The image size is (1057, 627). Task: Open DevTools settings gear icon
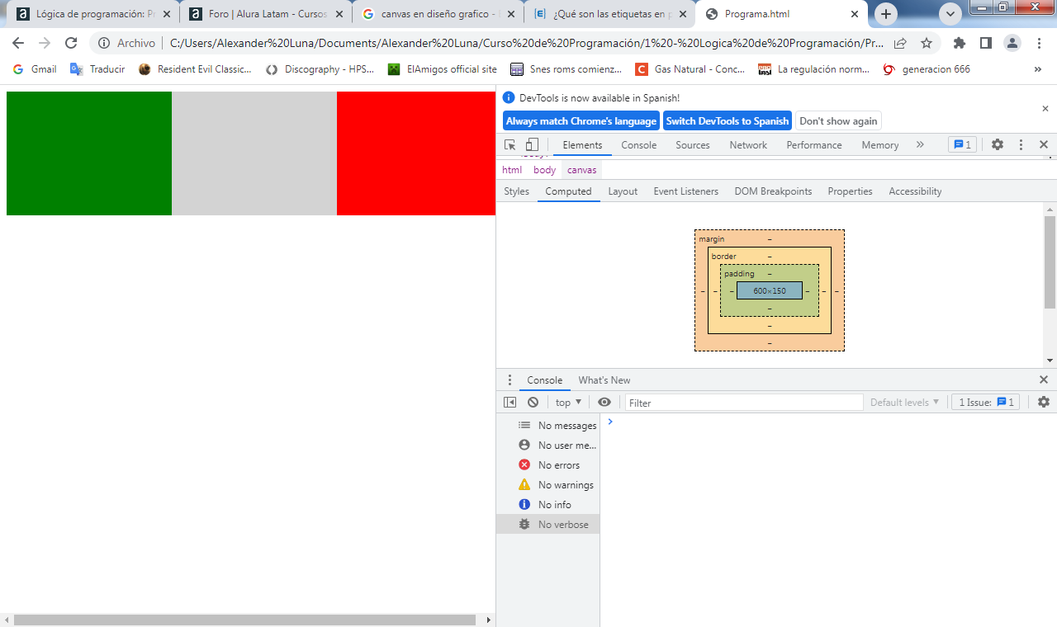click(998, 144)
